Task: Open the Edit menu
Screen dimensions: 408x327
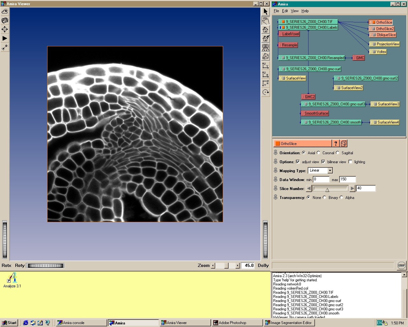Action: [285, 11]
